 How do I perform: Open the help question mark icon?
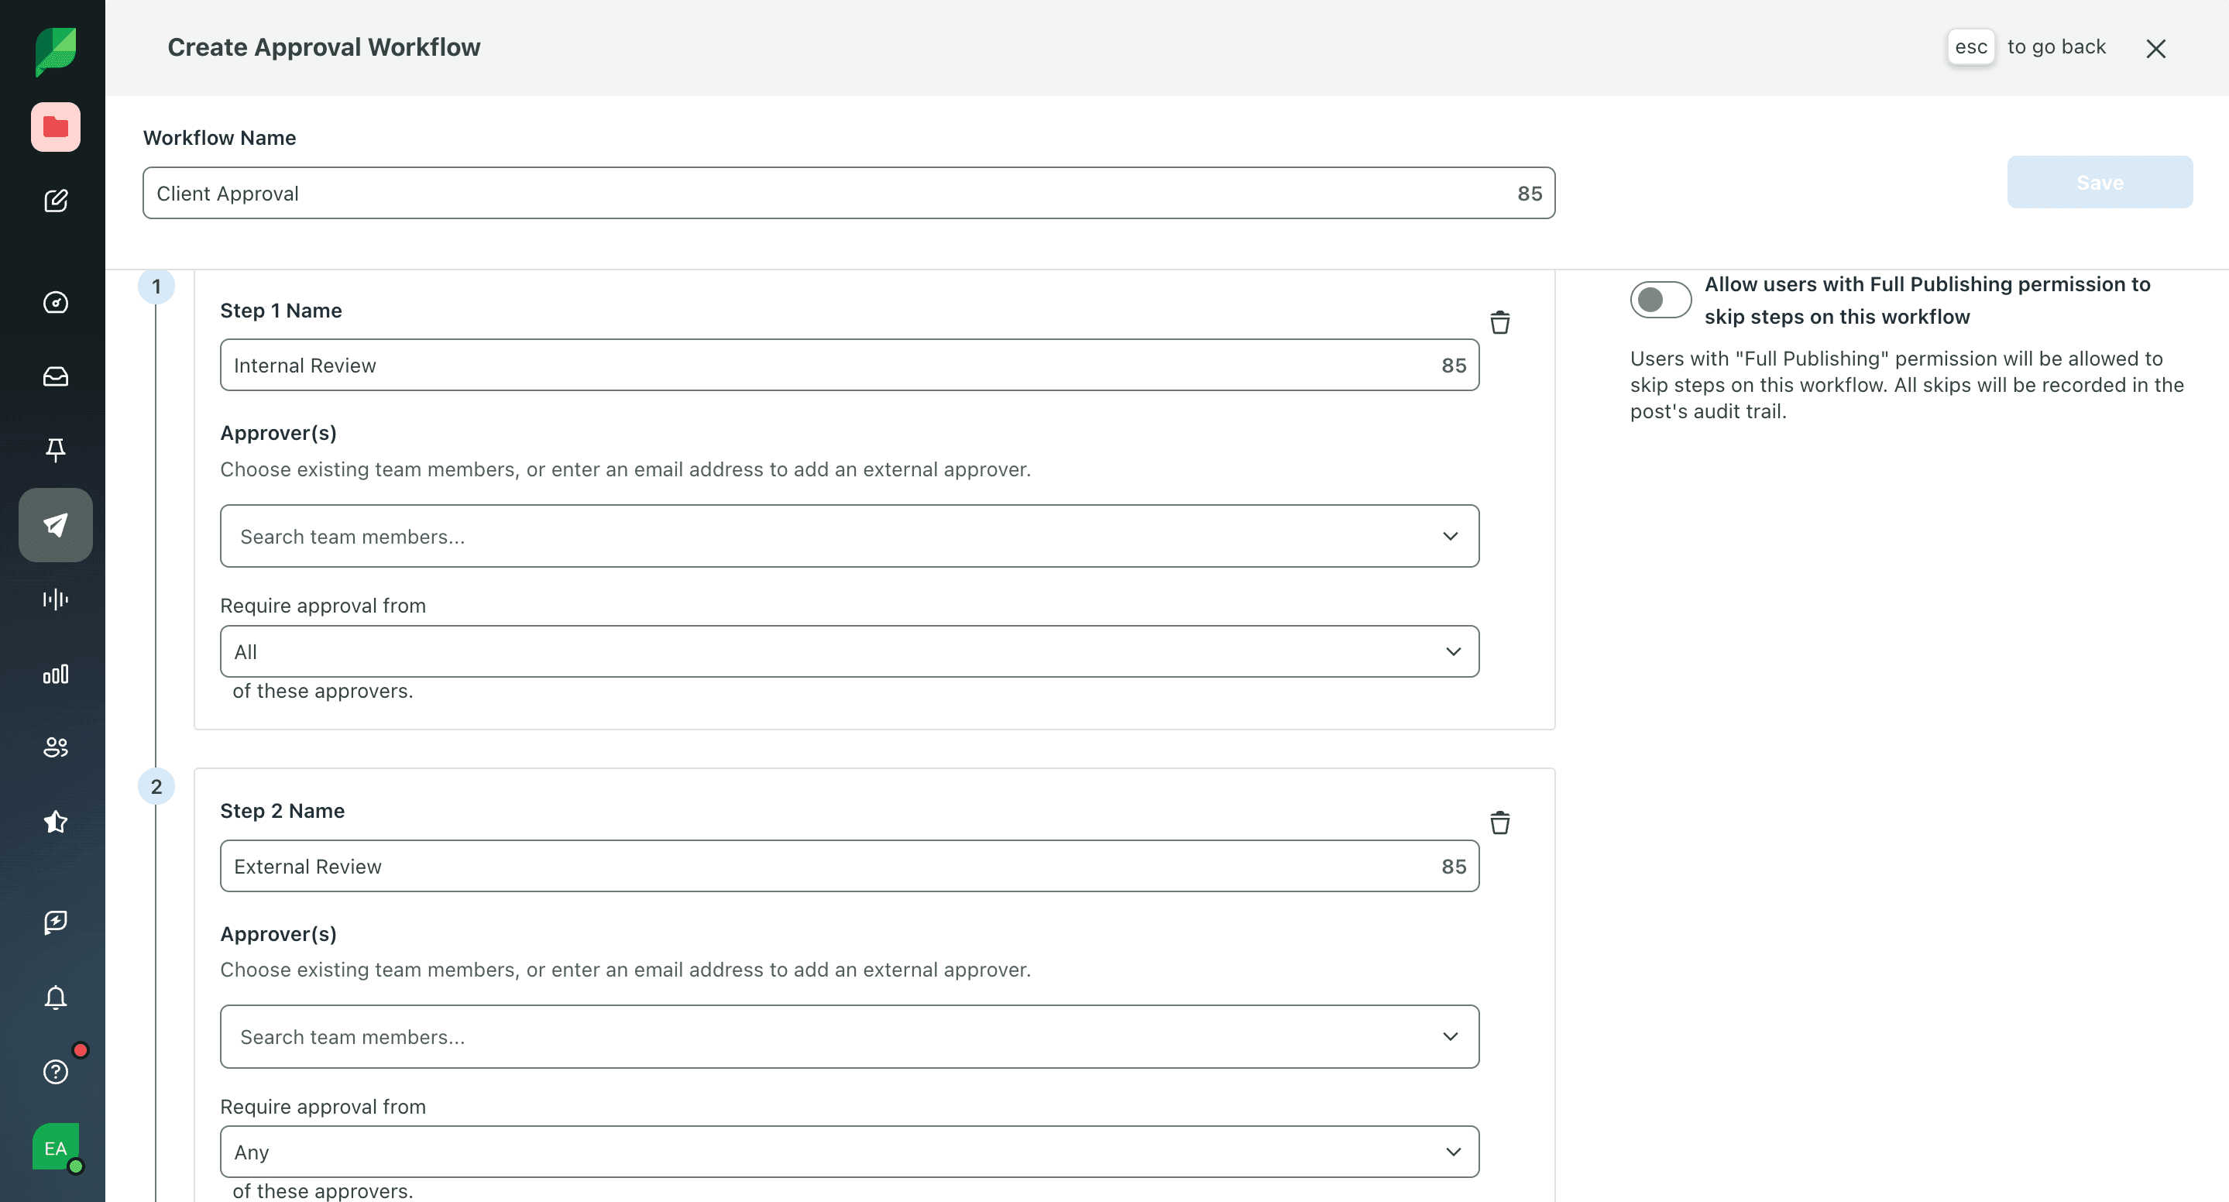tap(56, 1071)
